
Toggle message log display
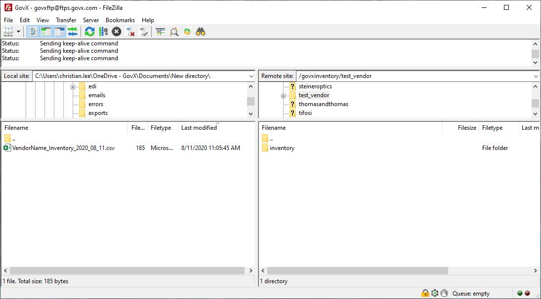33,32
